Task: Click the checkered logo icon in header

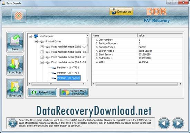Action: coord(19,16)
